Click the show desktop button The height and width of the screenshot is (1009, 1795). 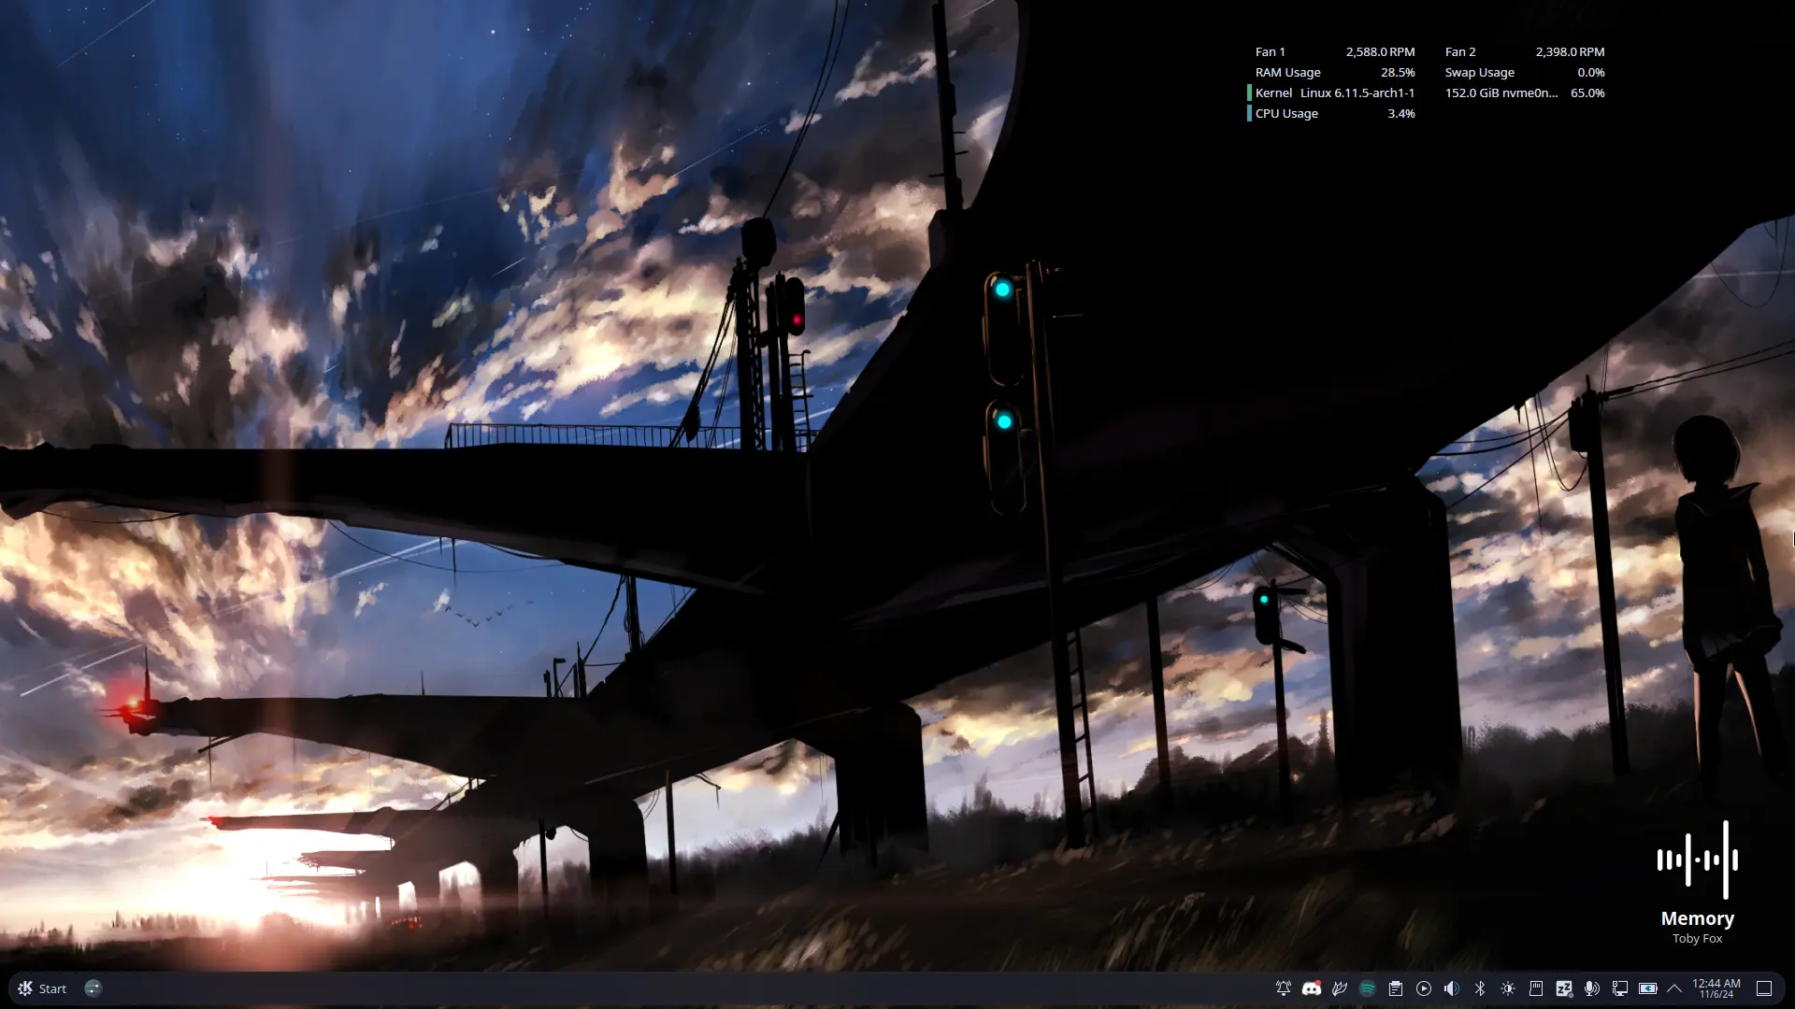coord(1764,988)
